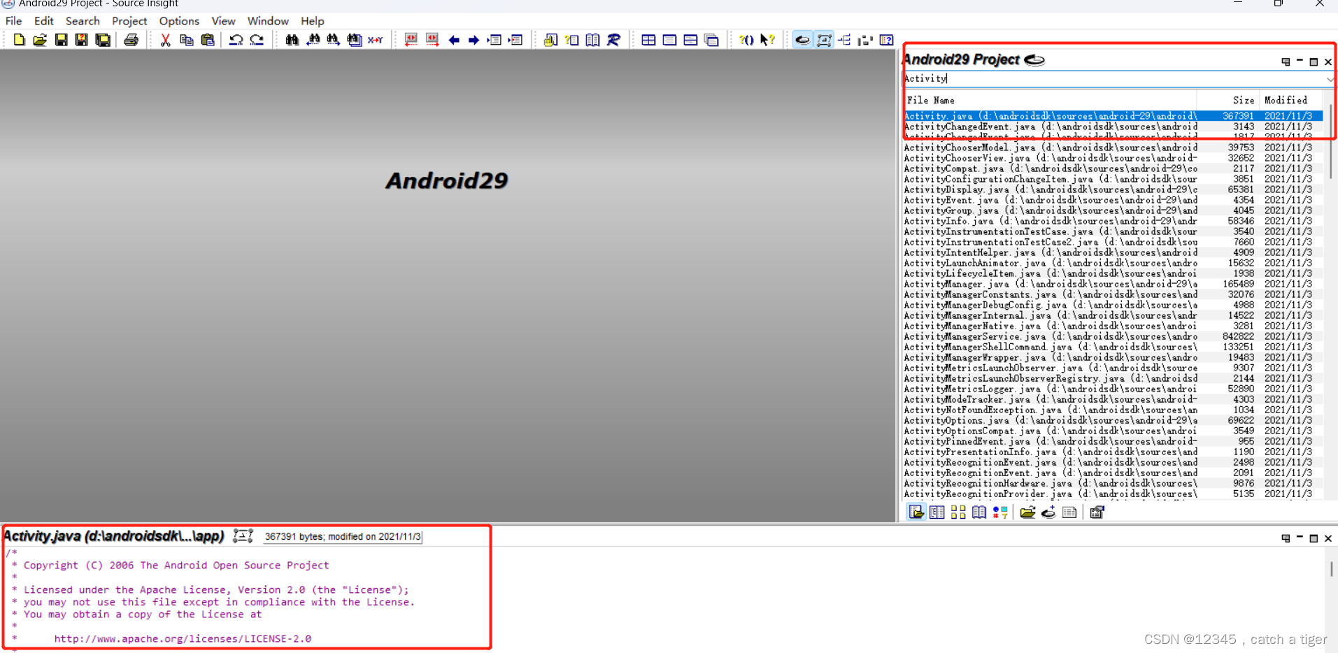
Task: Click the Help pointer with question mark
Action: 767,40
